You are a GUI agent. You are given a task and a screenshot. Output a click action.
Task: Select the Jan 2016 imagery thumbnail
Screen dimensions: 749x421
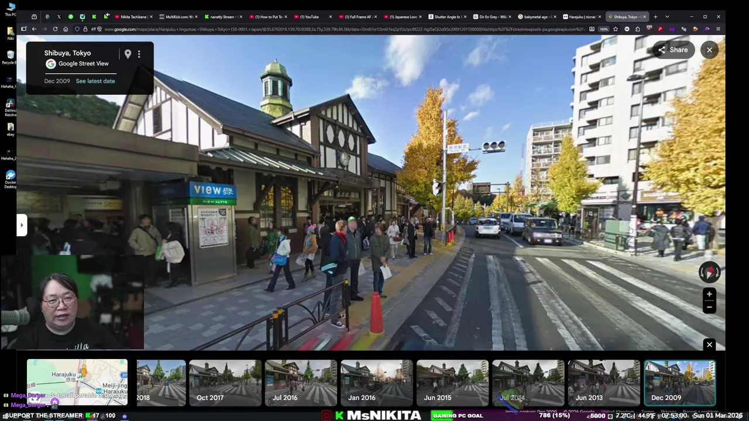[377, 383]
